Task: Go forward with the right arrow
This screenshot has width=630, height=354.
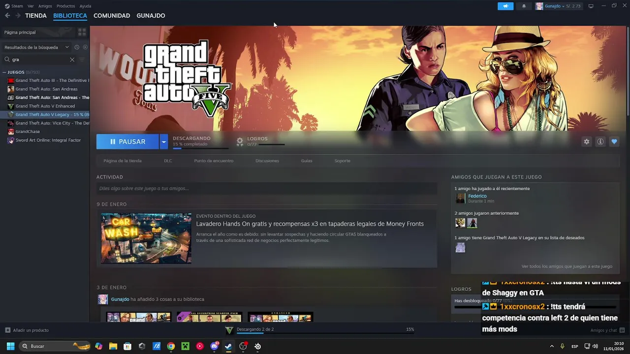Action: click(x=18, y=16)
